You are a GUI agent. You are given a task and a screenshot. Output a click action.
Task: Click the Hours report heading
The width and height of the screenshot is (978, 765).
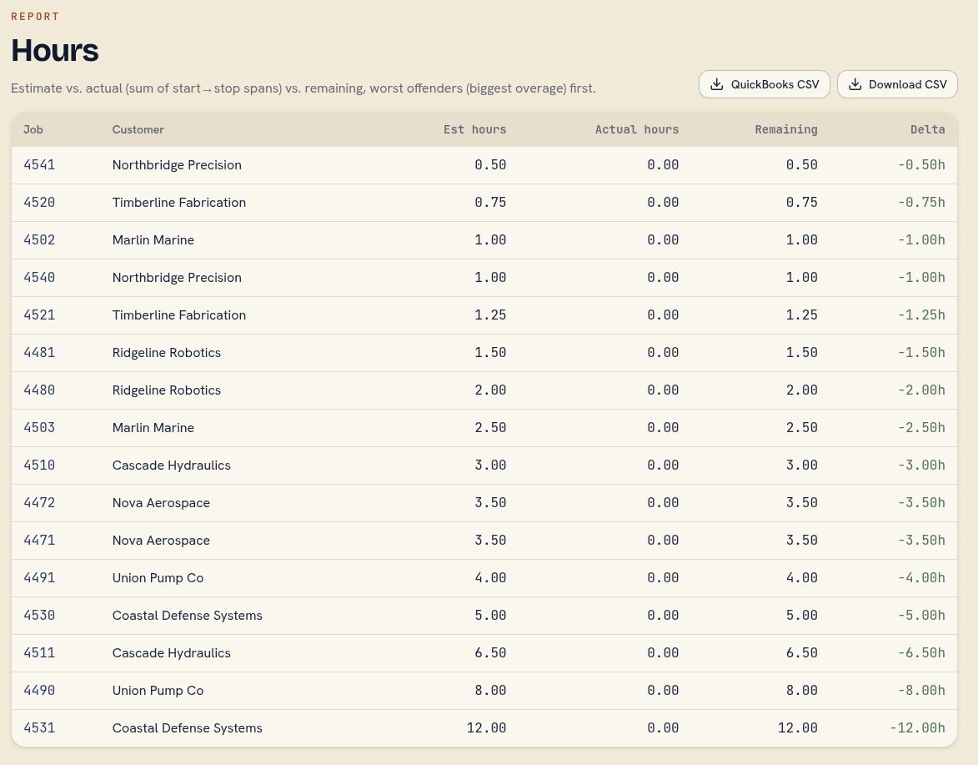coord(55,50)
